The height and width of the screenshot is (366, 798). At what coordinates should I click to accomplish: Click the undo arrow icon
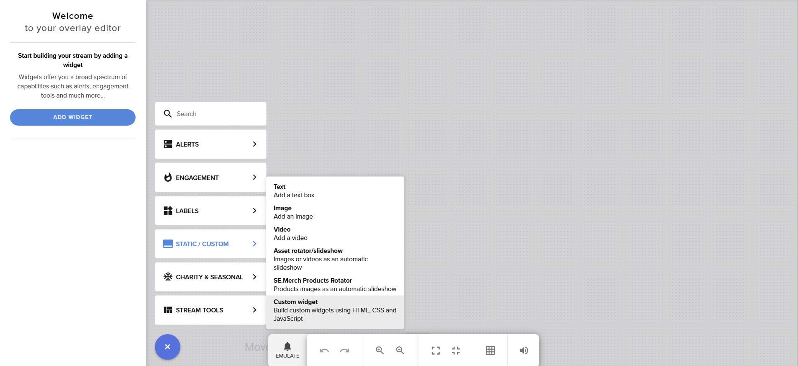(x=324, y=351)
